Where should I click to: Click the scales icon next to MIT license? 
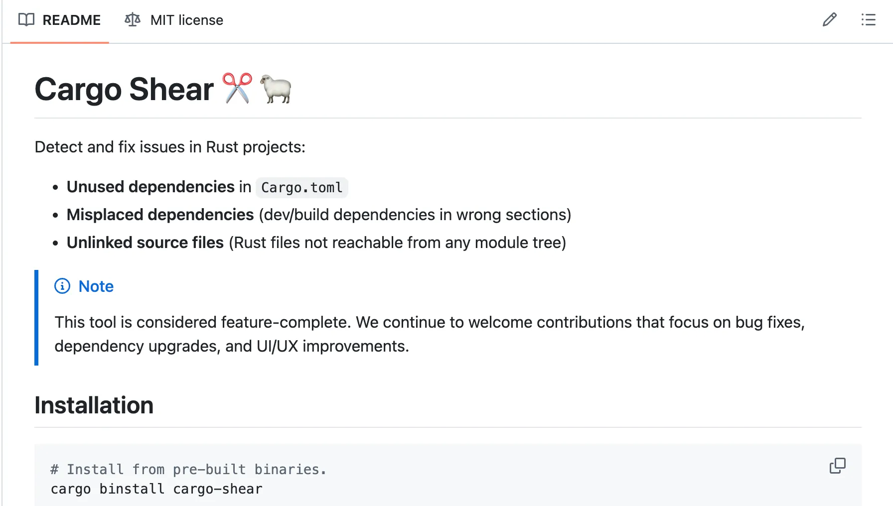tap(132, 19)
